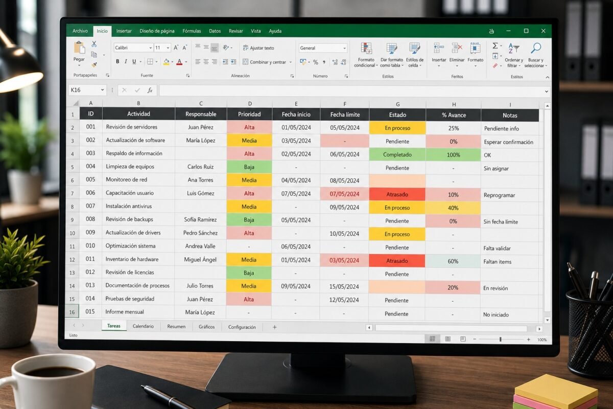This screenshot has height=409, width=613.
Task: Click the AutoSum sigma icon
Action: pos(495,46)
